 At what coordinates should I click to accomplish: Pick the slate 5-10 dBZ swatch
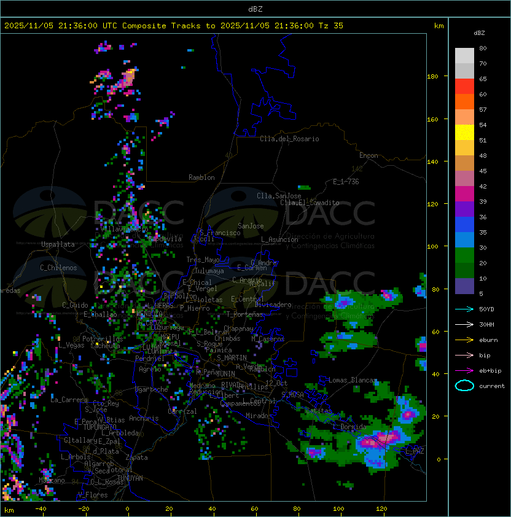click(464, 286)
